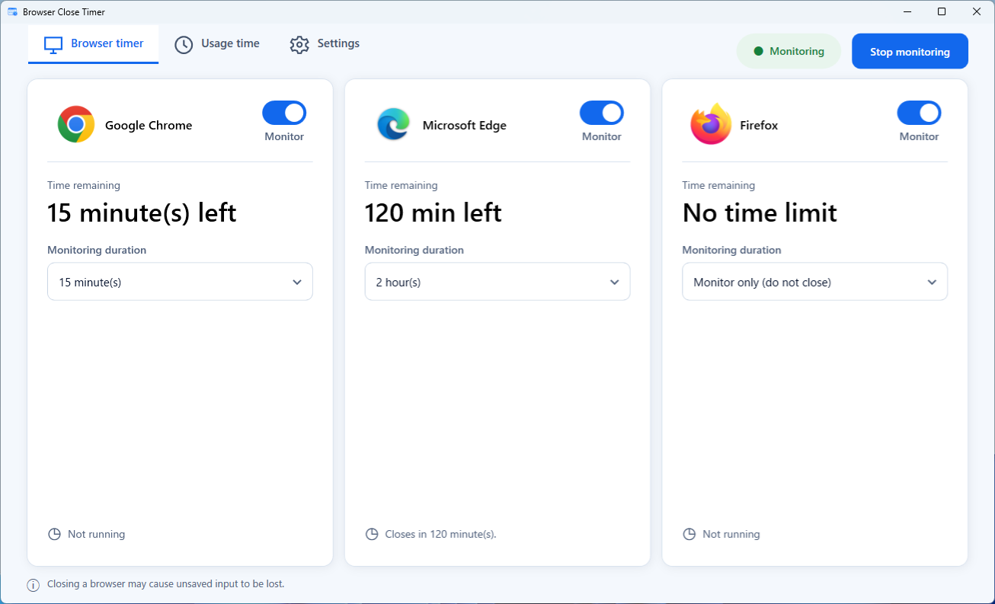Click the 'Microsoft Edge' browser name

(x=465, y=126)
